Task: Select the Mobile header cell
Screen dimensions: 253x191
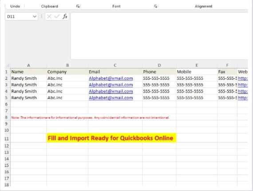Action: [x=197, y=72]
